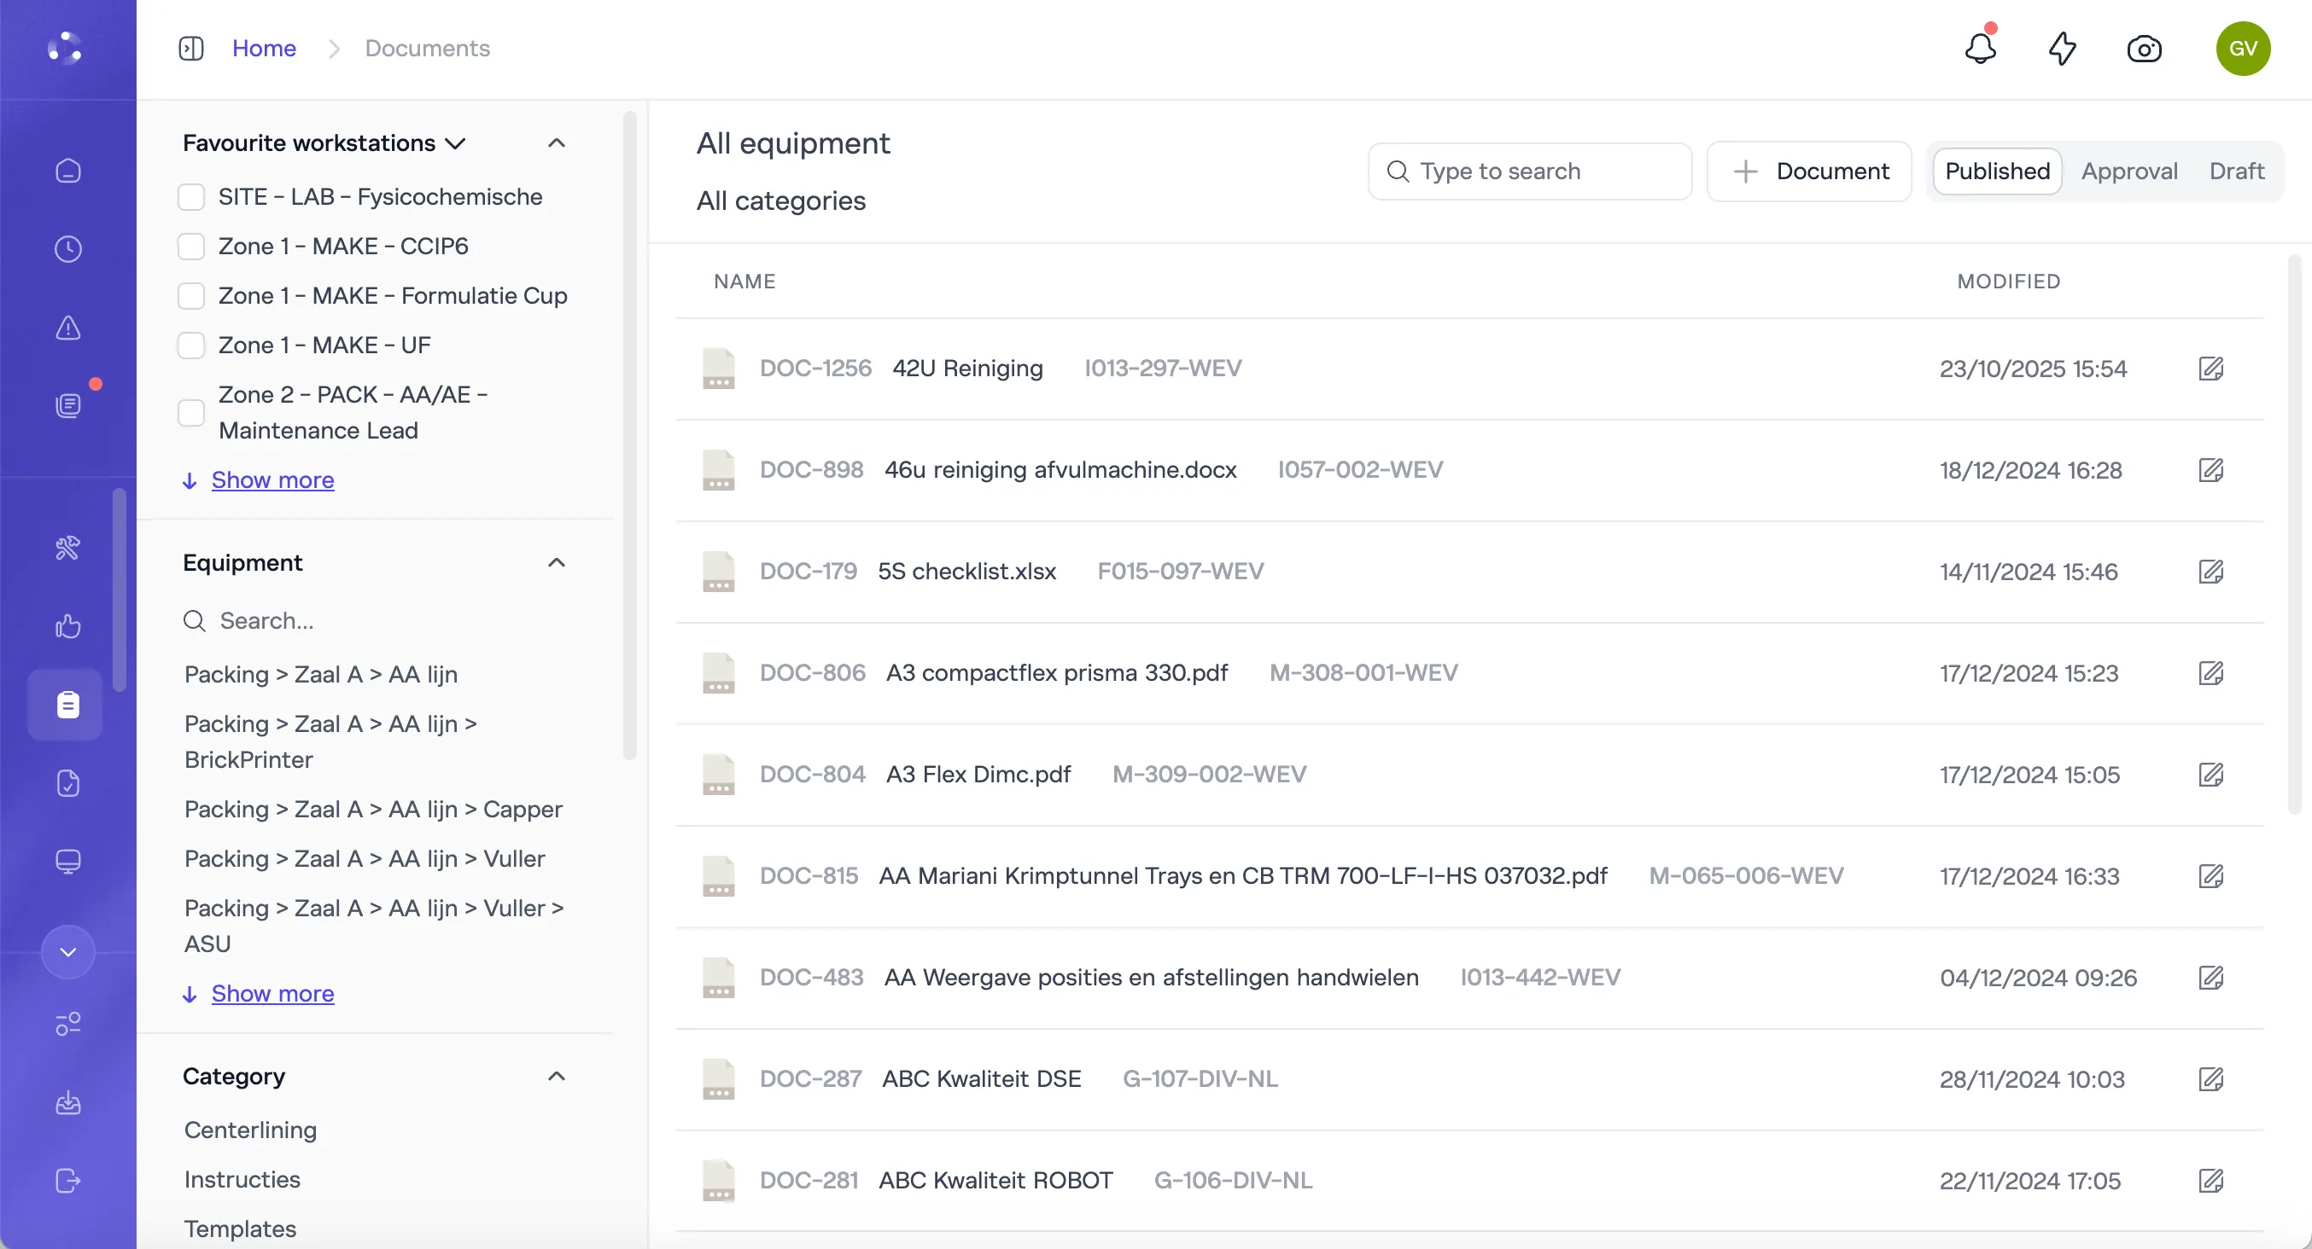This screenshot has width=2312, height=1249.
Task: Collapse the Equipment filter section
Action: pyautogui.click(x=557, y=562)
